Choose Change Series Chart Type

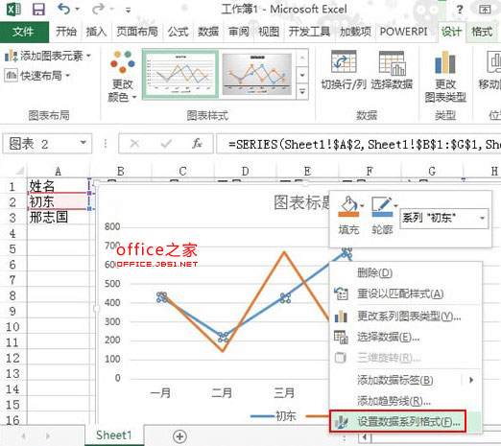click(x=406, y=317)
